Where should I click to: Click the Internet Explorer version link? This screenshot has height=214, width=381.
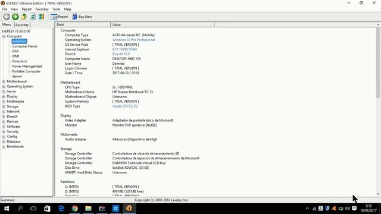click(124, 49)
